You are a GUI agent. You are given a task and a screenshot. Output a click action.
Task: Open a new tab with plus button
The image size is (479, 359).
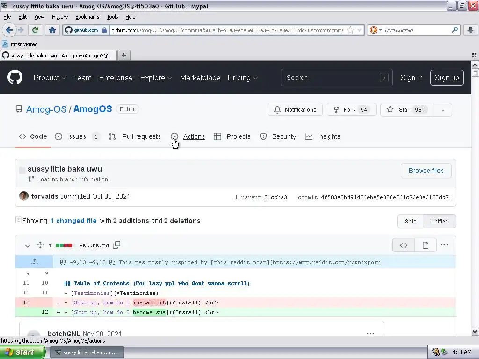pos(123,55)
